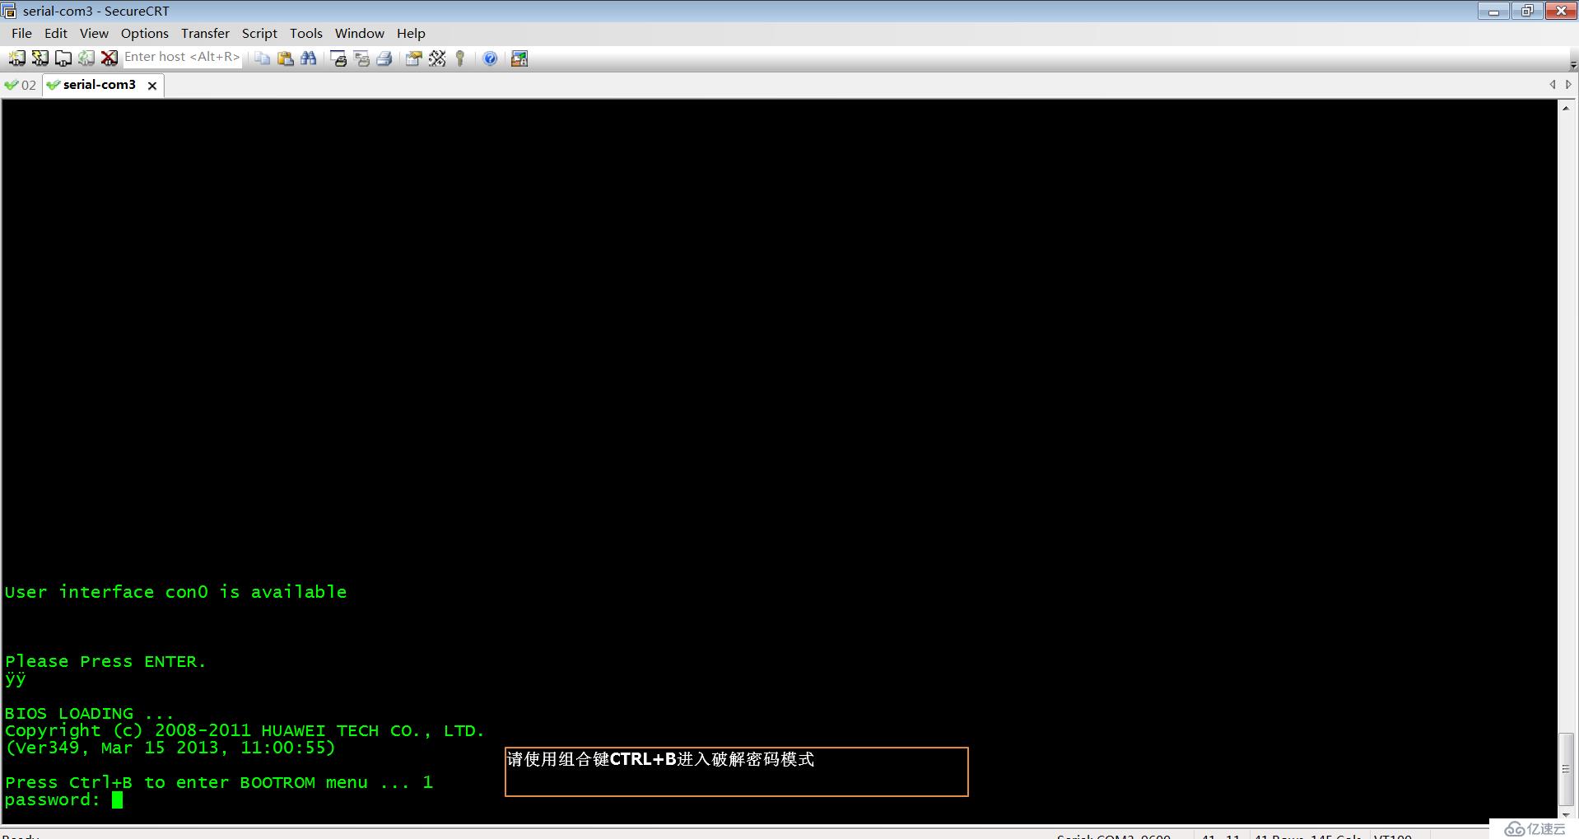Viewport: 1579px width, 839px height.
Task: Click the Public Key Assistant key icon
Action: tap(460, 58)
